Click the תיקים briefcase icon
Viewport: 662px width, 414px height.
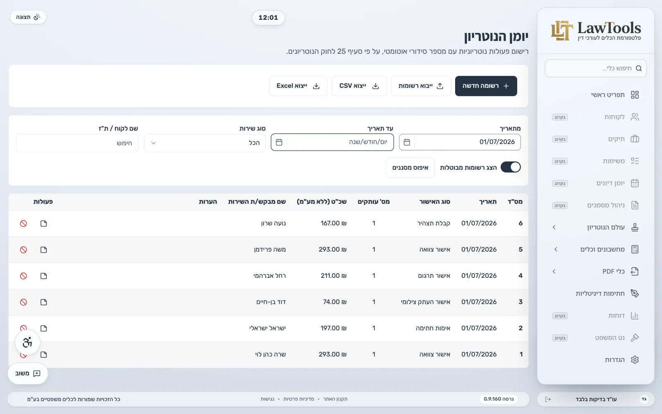click(x=635, y=139)
